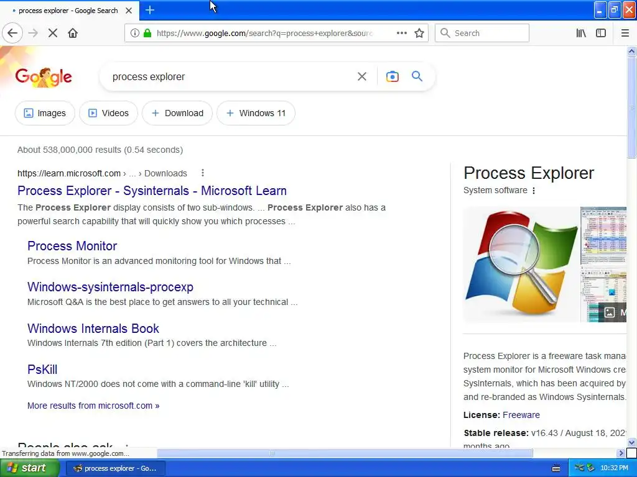Click the Google doodle logo

click(44, 76)
